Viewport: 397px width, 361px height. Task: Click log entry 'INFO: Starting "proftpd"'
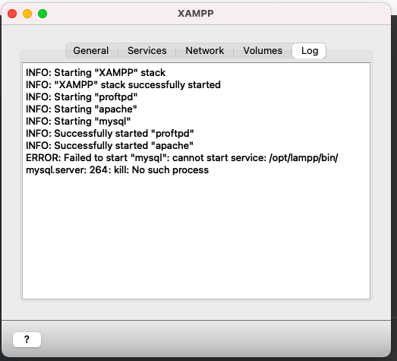coord(82,97)
